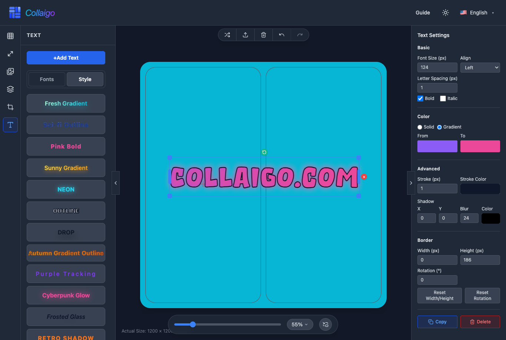This screenshot has width=506, height=340.
Task: Open the Stroke Color swatch
Action: click(x=480, y=189)
